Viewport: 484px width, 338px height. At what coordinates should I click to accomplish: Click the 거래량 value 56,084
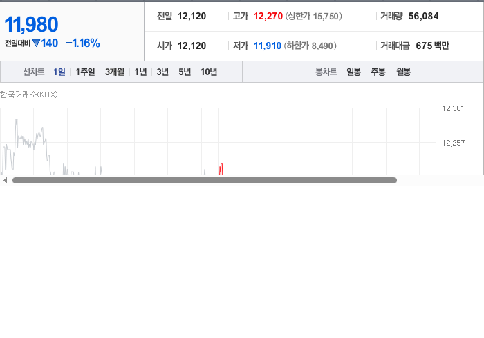coord(423,16)
